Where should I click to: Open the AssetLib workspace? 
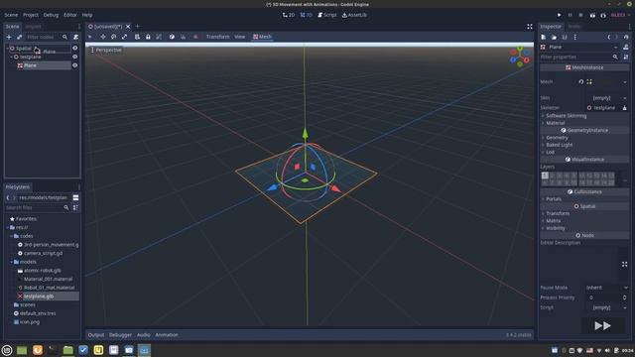(354, 15)
